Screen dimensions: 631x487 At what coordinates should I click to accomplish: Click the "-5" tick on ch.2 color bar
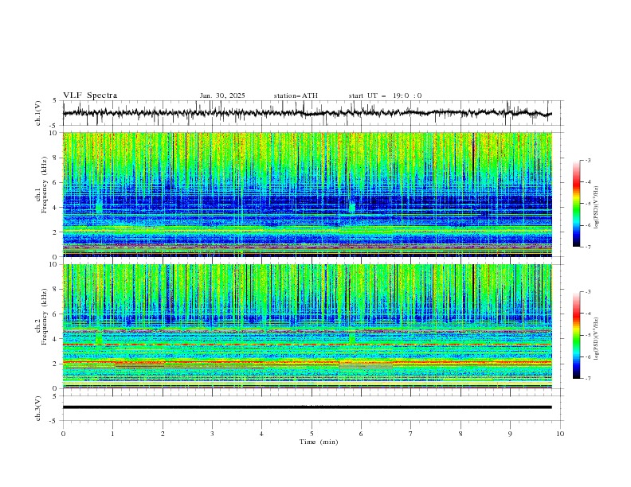click(587, 335)
